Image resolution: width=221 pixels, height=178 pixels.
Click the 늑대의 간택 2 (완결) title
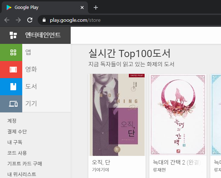[x=177, y=162]
